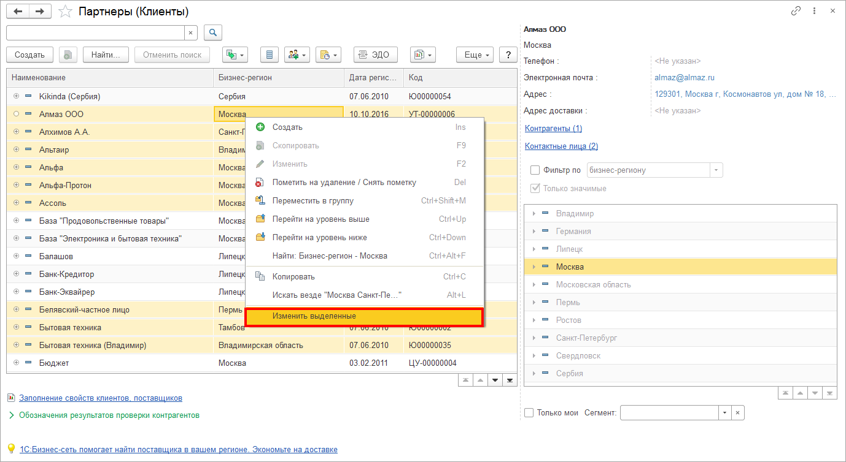This screenshot has height=462, width=846.
Task: Open the 'Контактные лица (2)' link
Action: tap(561, 146)
